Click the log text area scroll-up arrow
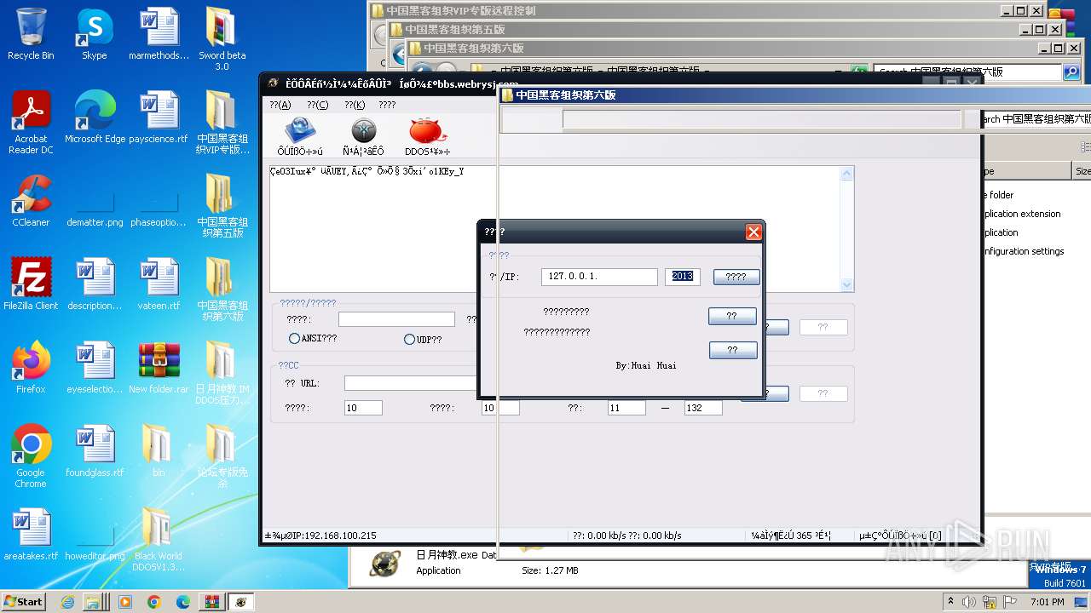 coord(846,174)
